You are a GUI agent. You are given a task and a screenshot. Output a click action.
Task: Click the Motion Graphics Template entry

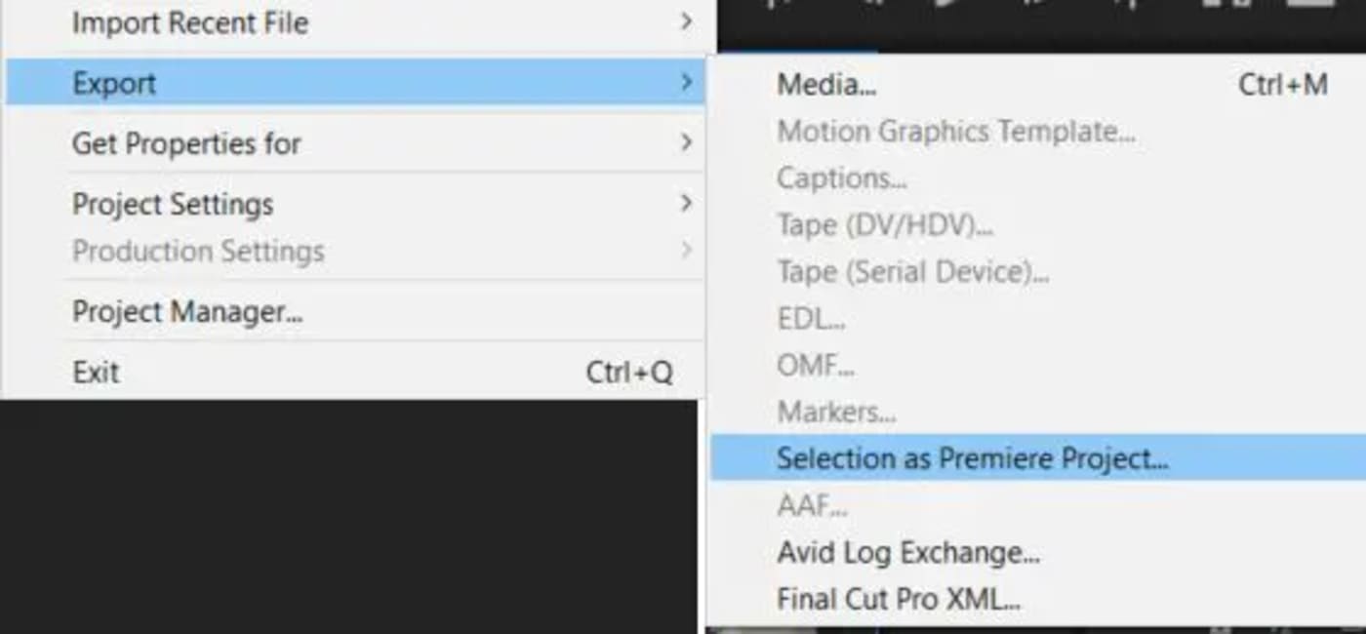click(x=956, y=132)
